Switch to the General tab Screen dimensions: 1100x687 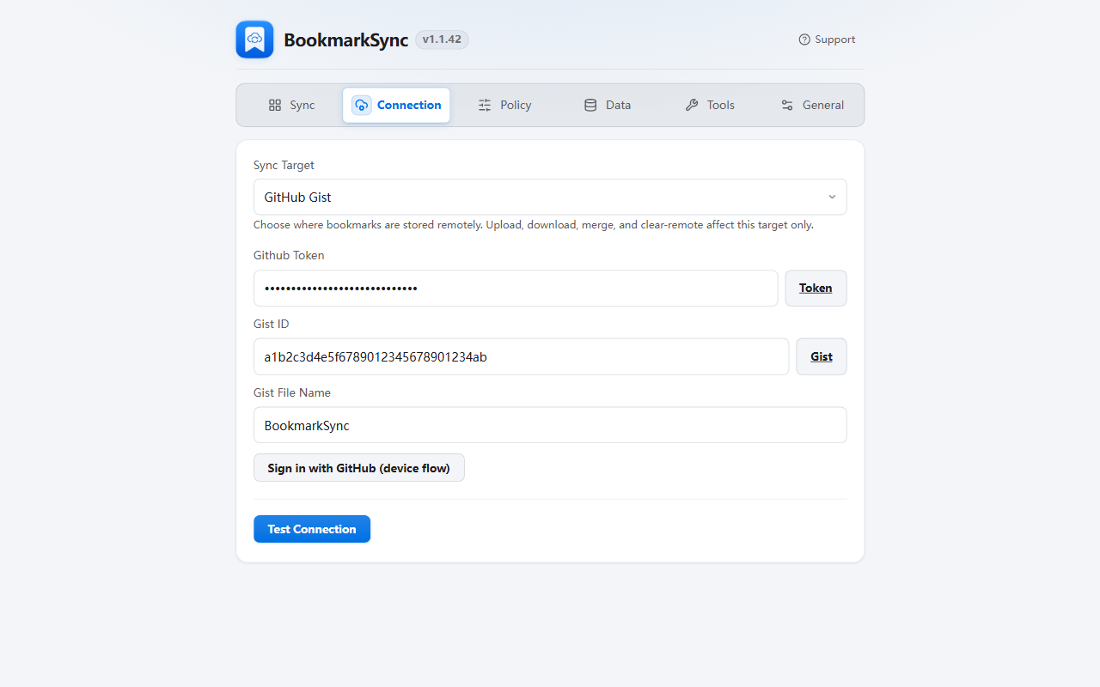tap(812, 105)
